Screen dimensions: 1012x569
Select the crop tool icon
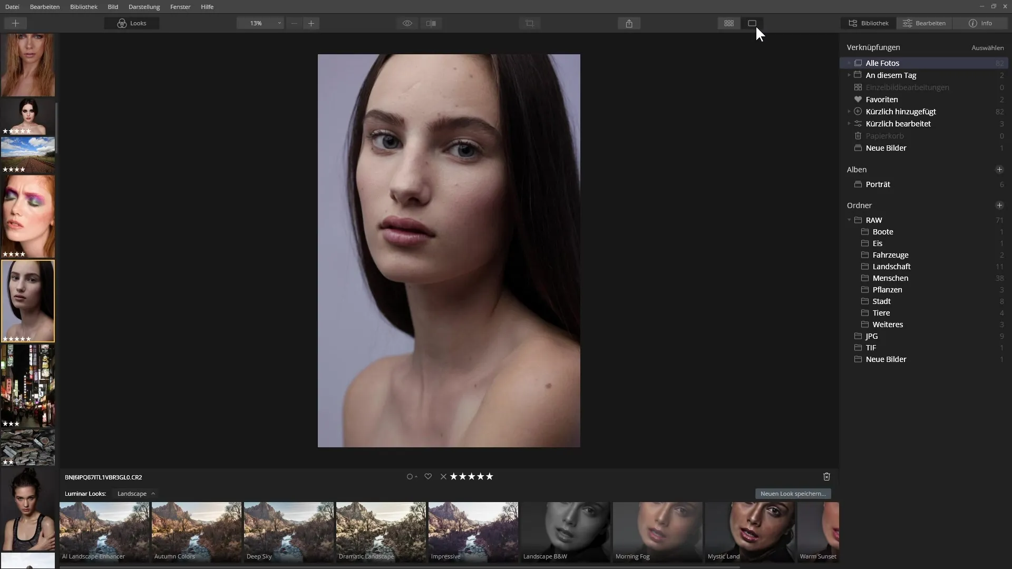(530, 23)
